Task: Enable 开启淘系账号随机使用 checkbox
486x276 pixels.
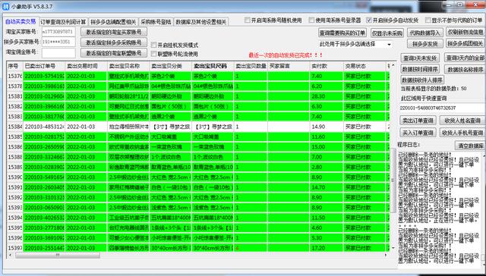Action: 247,20
